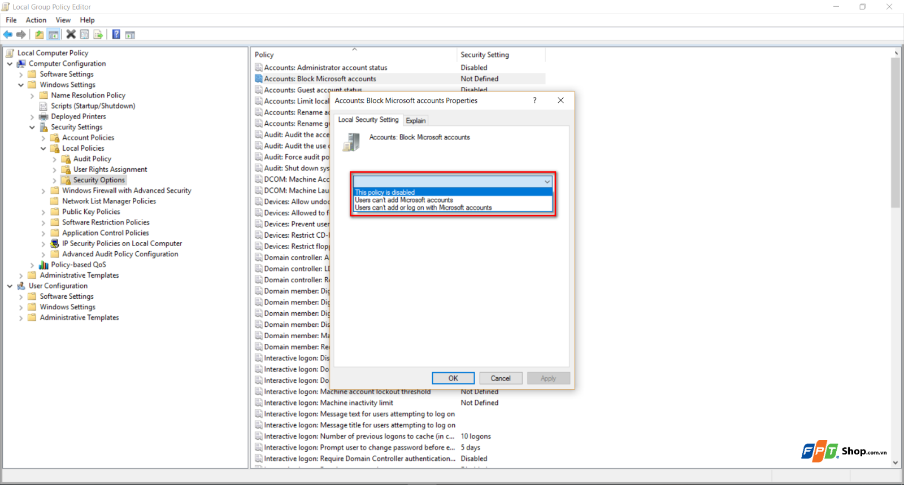Click the User Rights Assignment folder icon
Viewport: 904px width, 485px height.
(66, 169)
